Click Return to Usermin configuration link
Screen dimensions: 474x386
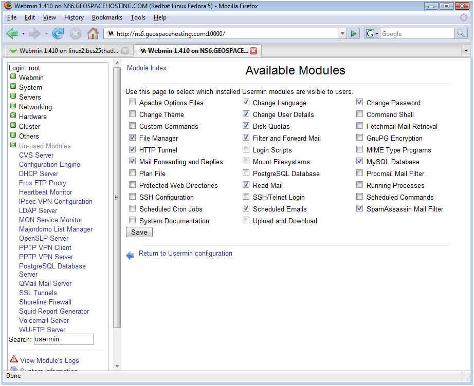point(185,253)
